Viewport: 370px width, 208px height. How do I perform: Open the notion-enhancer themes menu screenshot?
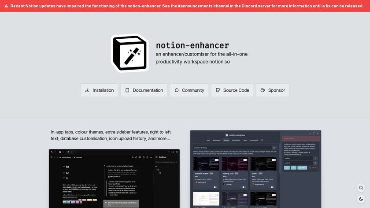pyautogui.click(x=255, y=169)
